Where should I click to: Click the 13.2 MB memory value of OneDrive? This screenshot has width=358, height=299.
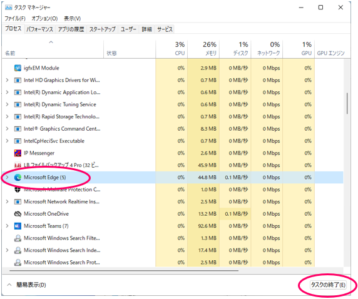pos(207,214)
